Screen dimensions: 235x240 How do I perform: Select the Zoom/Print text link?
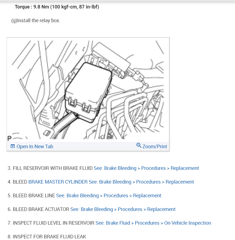point(155,147)
